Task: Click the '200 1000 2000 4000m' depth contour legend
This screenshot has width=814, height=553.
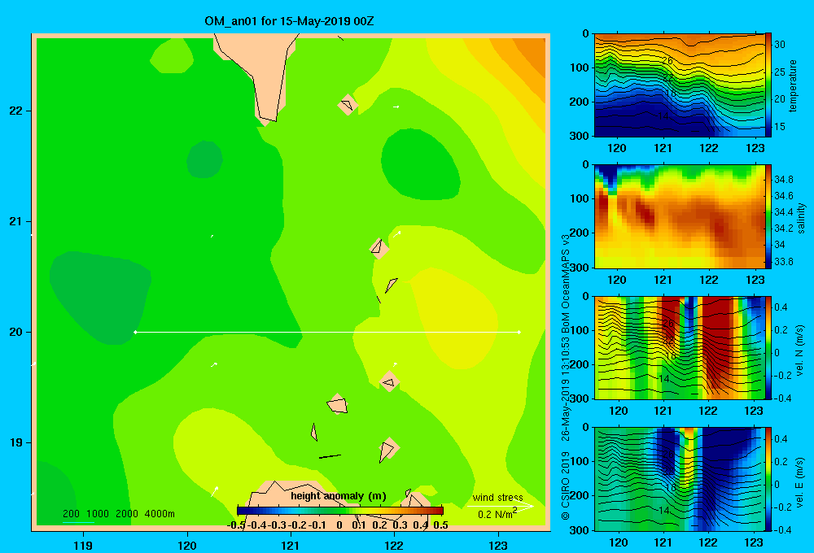Action: tap(118, 514)
